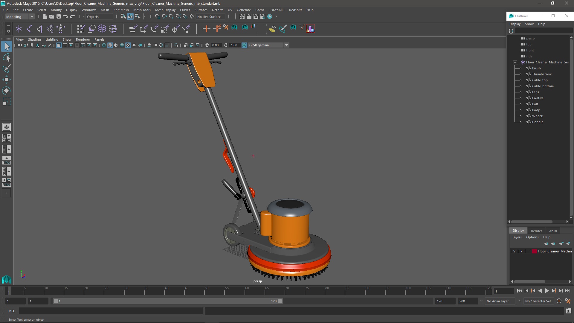This screenshot has width=574, height=323.
Task: Click the Select by hierarchy icon
Action: pyautogui.click(x=123, y=17)
